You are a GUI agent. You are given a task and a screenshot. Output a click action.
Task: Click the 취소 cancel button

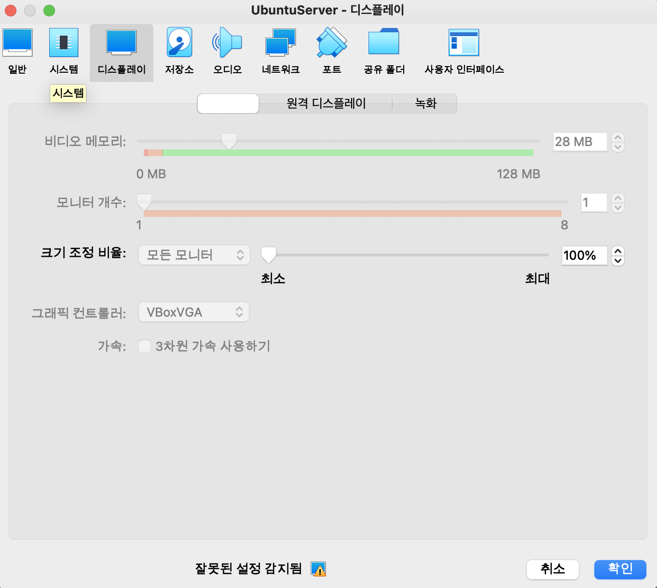(x=553, y=569)
